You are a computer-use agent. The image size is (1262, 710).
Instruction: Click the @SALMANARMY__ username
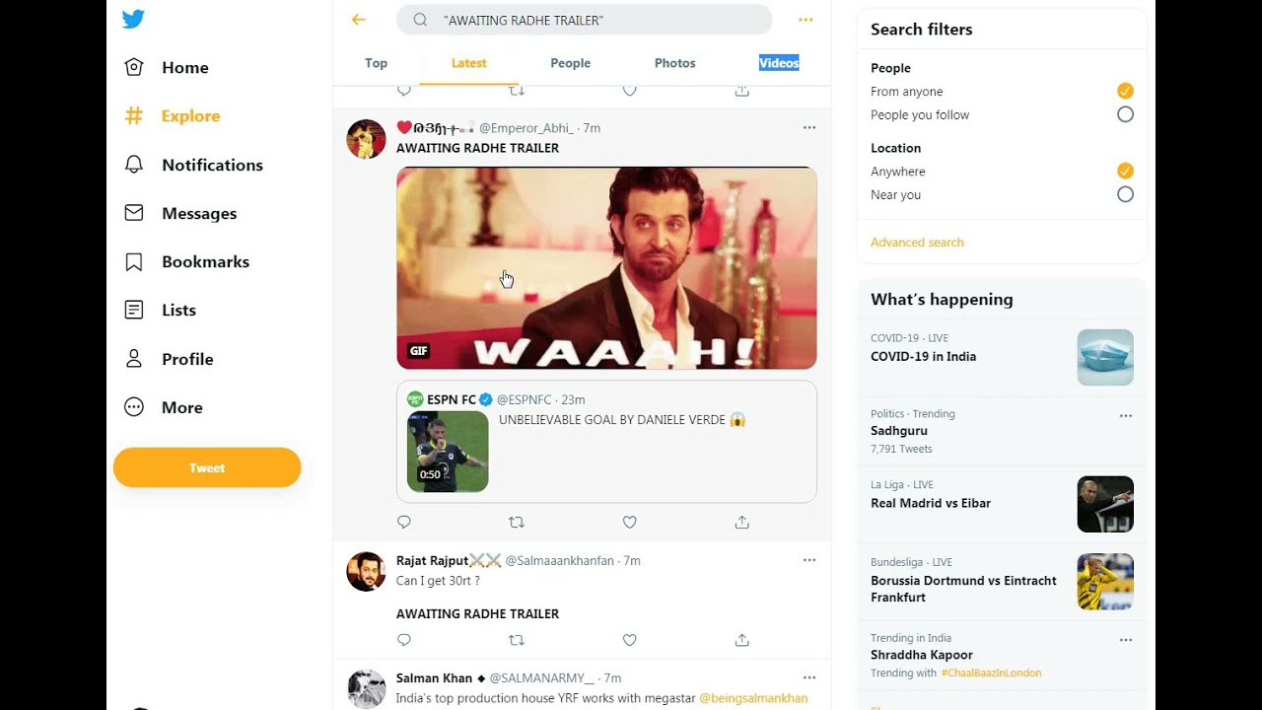541,678
